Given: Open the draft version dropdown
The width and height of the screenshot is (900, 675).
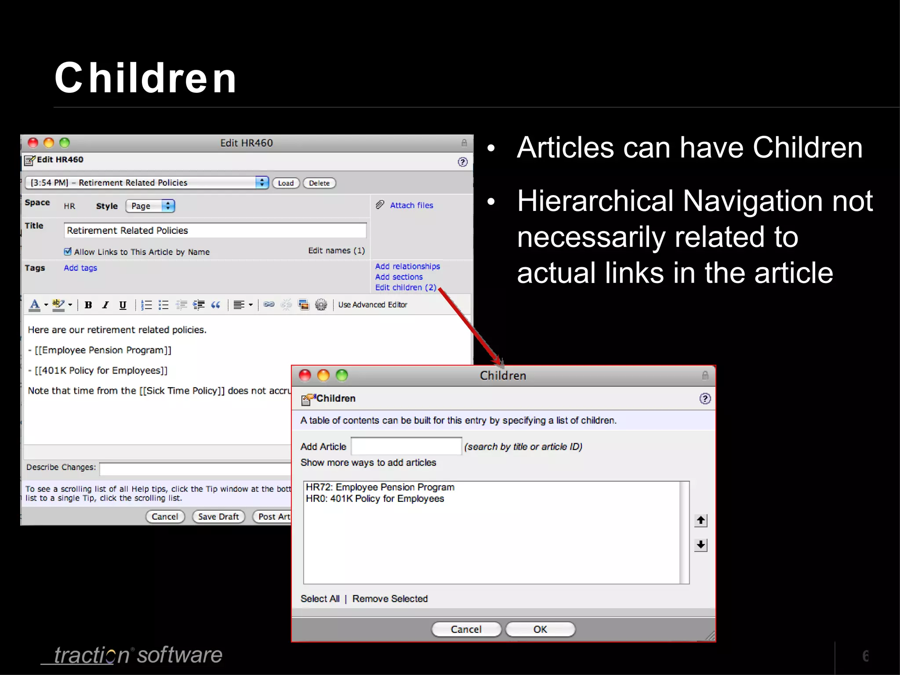Looking at the screenshot, I should click(x=147, y=182).
